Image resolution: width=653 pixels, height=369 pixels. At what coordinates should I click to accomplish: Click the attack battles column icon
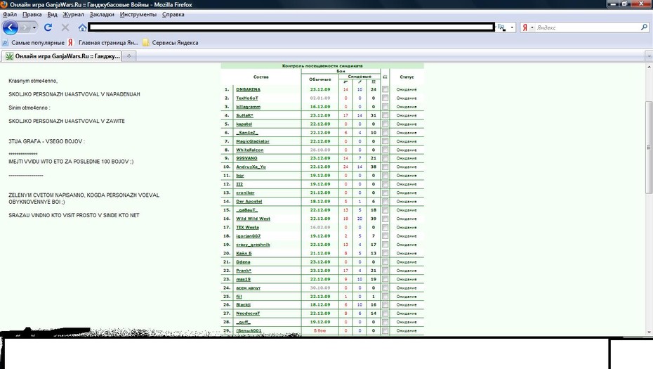(x=345, y=82)
